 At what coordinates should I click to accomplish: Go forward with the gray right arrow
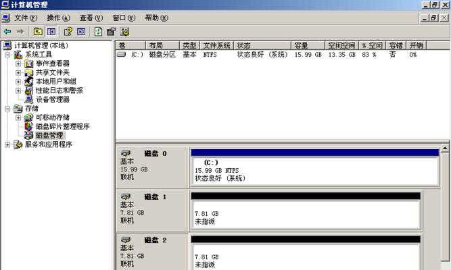coord(20,31)
